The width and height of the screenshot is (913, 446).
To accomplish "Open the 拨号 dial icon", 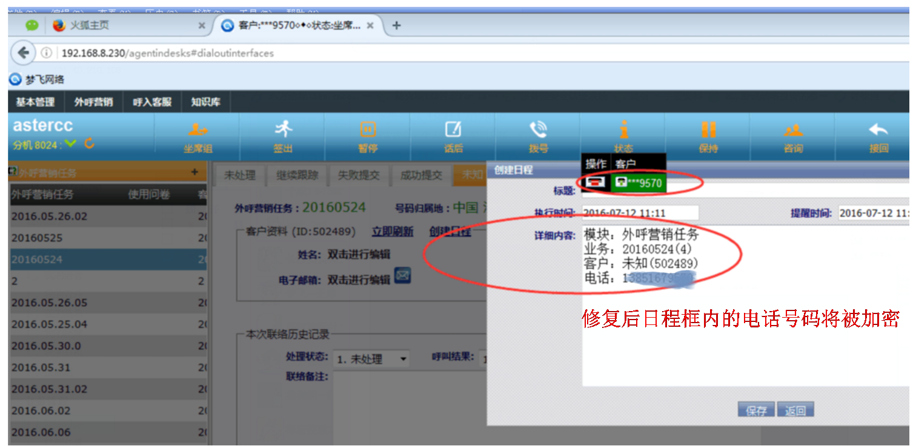I will click(x=538, y=130).
